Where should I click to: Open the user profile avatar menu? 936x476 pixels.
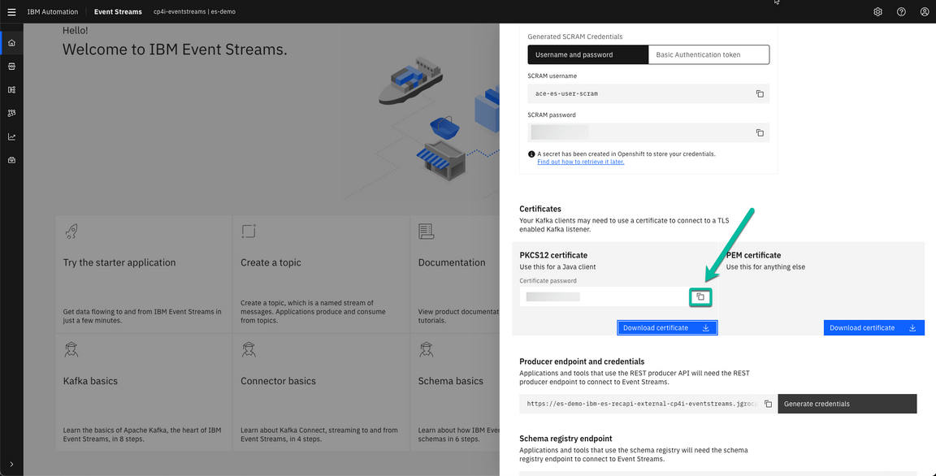[925, 11]
